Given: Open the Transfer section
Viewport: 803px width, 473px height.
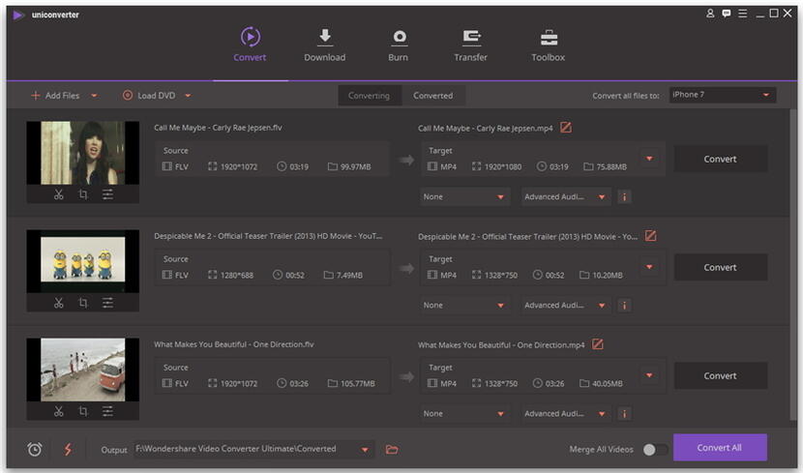Looking at the screenshot, I should point(470,44).
